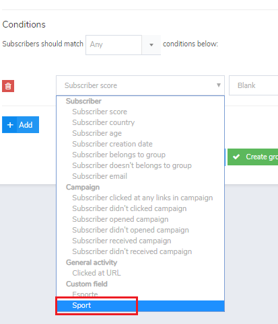The width and height of the screenshot is (278, 324).
Task: Choose Subscriber clicked at any links in campaign
Action: [141, 198]
